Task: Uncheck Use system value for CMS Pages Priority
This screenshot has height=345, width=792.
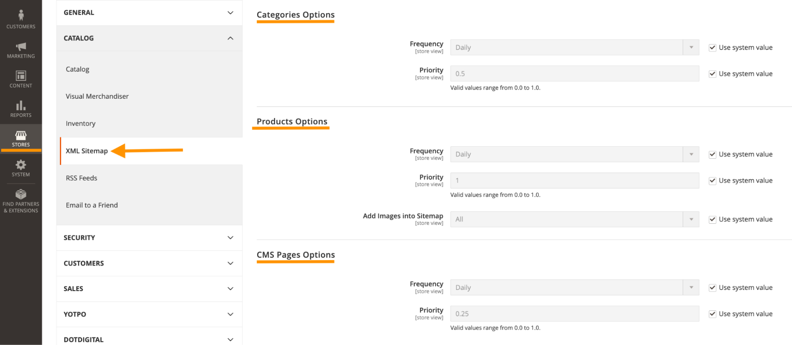Action: [712, 313]
